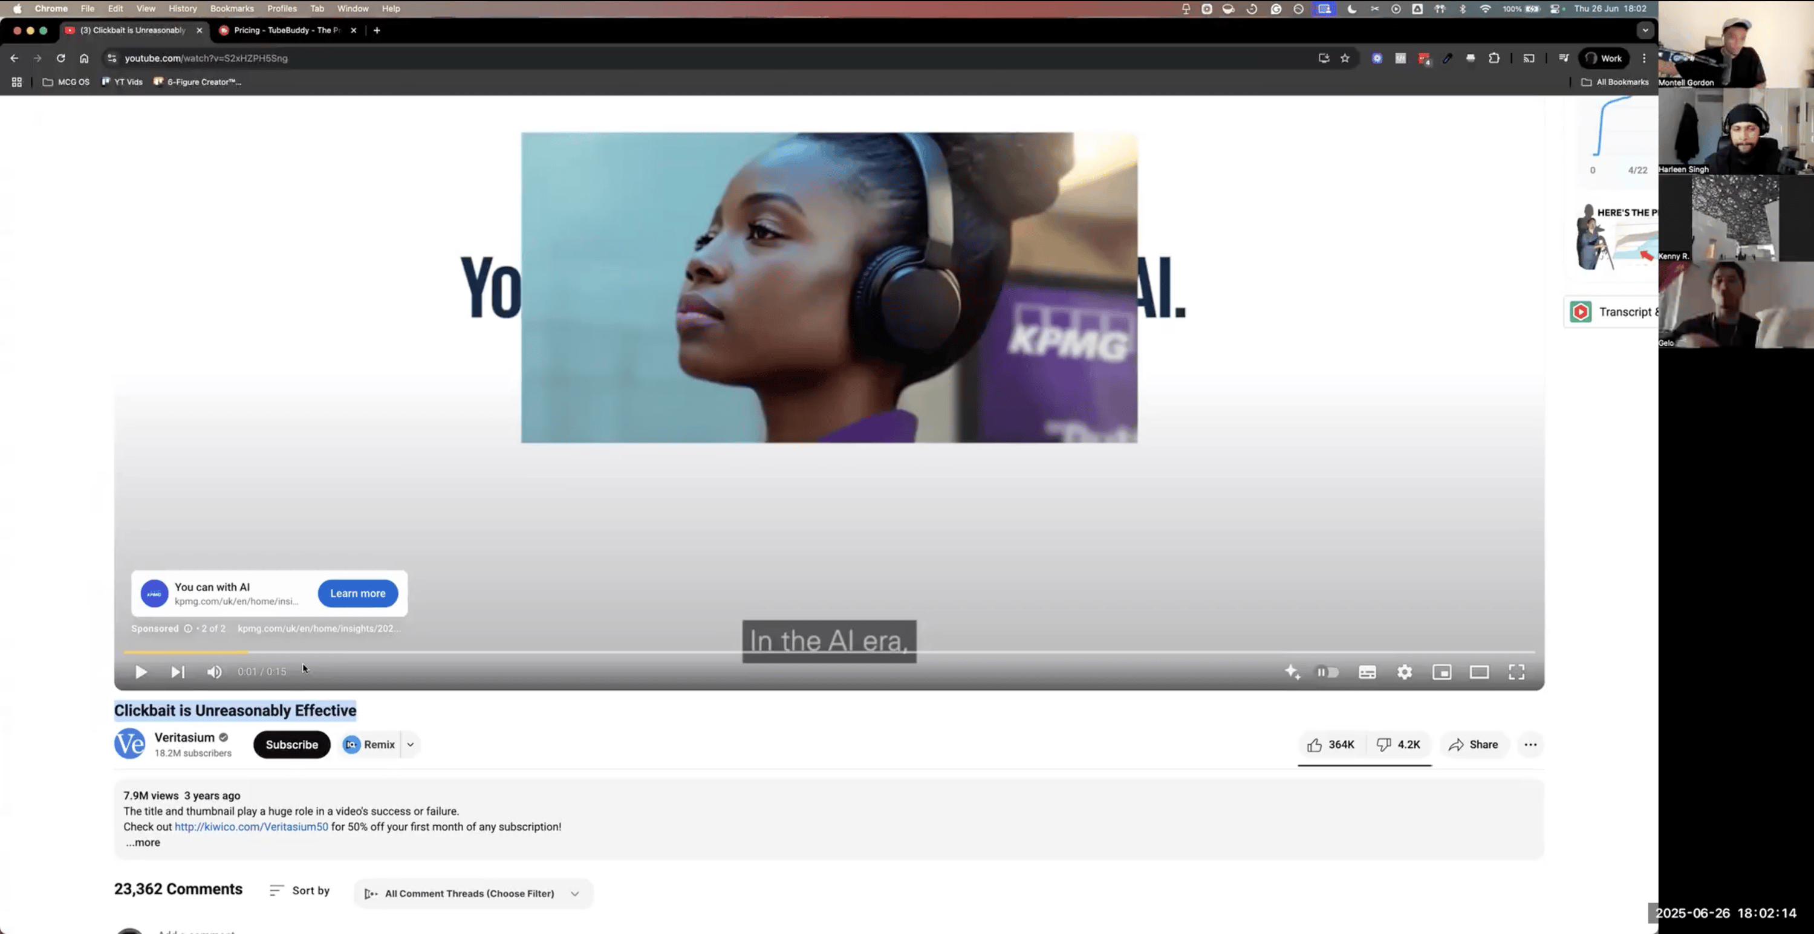Open the kpmg.com link beside Sponsored

coord(318,629)
